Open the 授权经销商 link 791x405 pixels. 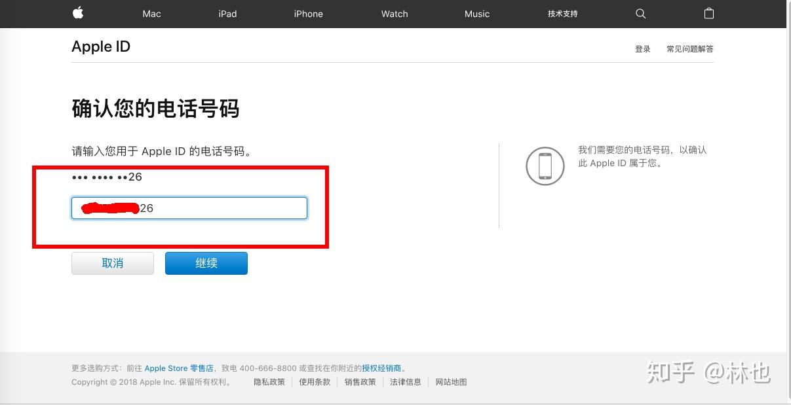click(x=381, y=368)
